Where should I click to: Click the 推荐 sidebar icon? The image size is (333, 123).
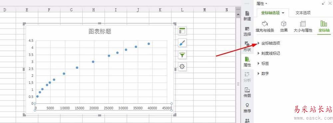(247, 108)
